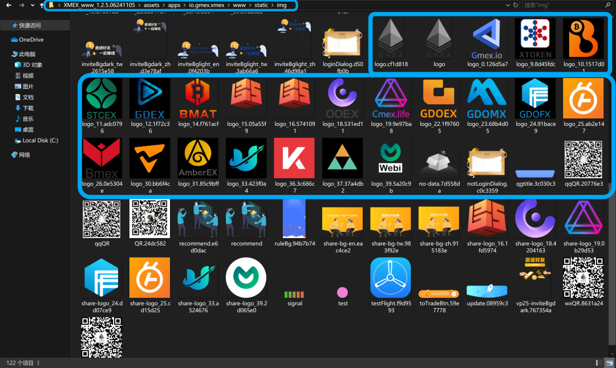
Task: Select the pink test dot image
Action: pyautogui.click(x=342, y=293)
